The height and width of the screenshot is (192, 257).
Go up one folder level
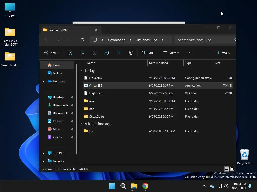[70, 40]
